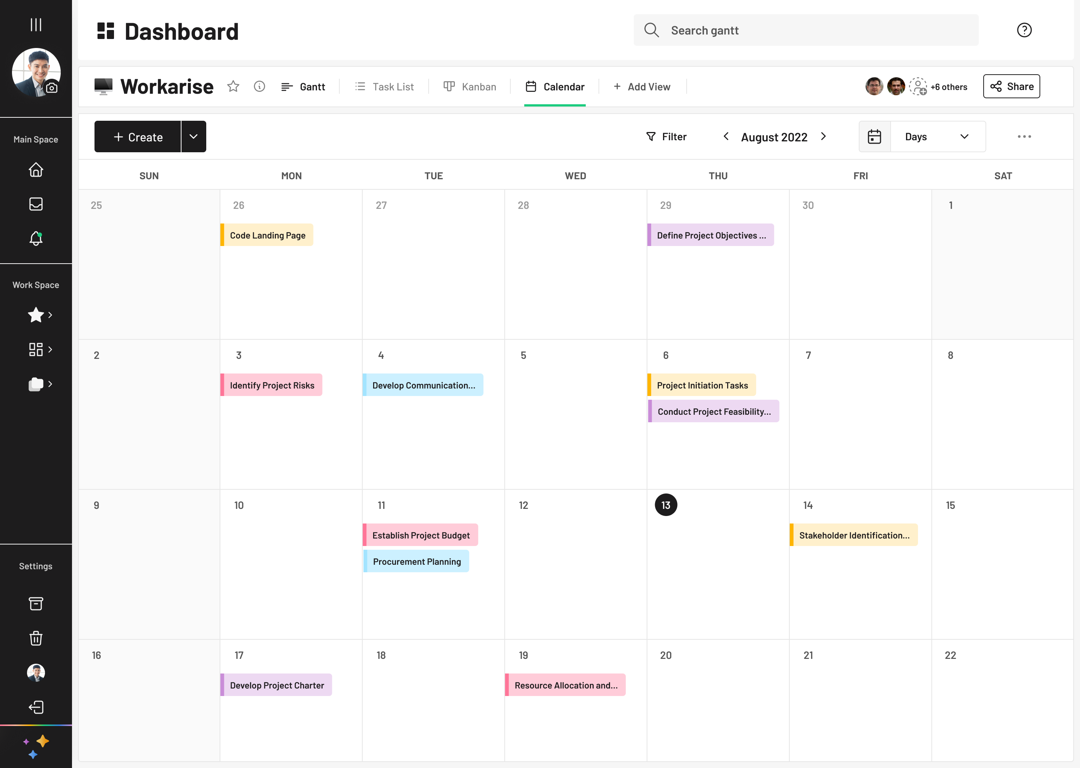Screen dimensions: 1080x768
Task: Click the Workarise info icon
Action: (259, 87)
